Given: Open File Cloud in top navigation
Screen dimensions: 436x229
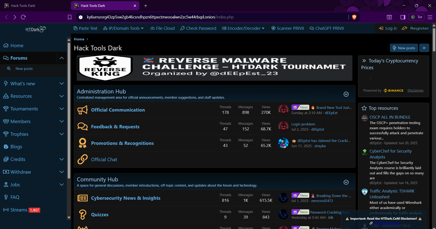Looking at the screenshot, I should coord(162,28).
